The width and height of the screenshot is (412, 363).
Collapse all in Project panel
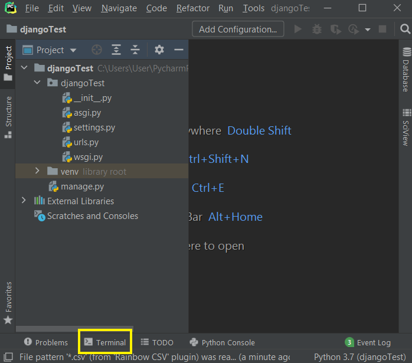(x=135, y=50)
